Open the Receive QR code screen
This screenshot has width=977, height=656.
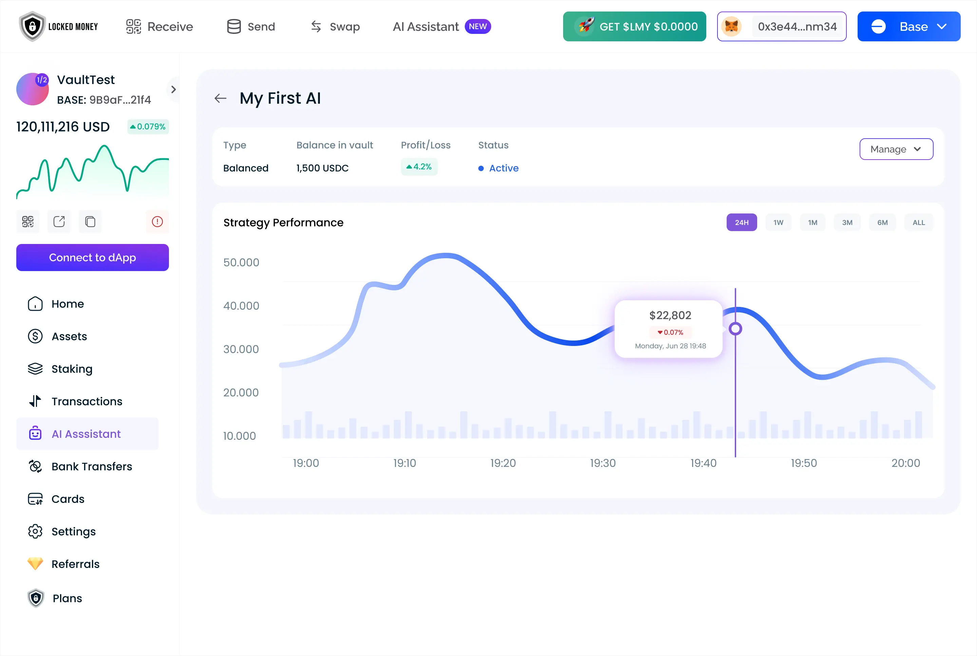159,26
